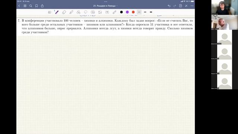Screen dimensions: 238x134
Task: Open the Elements sticker tool
Action: click(x=93, y=12)
